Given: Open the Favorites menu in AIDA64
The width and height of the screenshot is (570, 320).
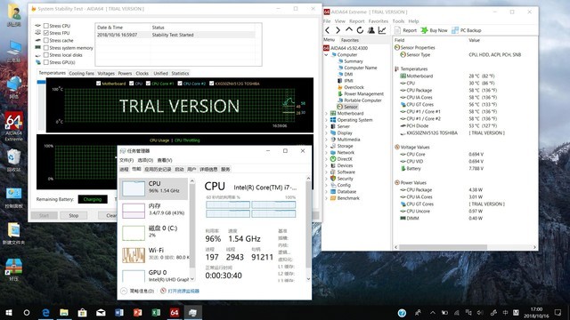Looking at the screenshot, I should point(378,21).
